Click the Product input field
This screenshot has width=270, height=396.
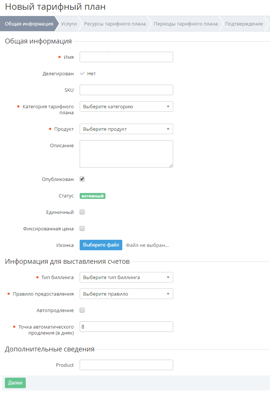pyautogui.click(x=126, y=365)
